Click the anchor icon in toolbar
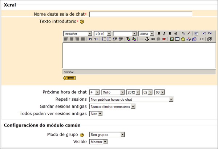 coord(147,39)
